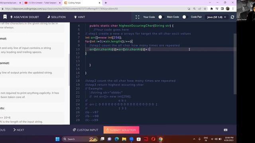Screen dimensions: 255x143
Task: Click the for loop on line 8
Action: [x=109, y=41]
